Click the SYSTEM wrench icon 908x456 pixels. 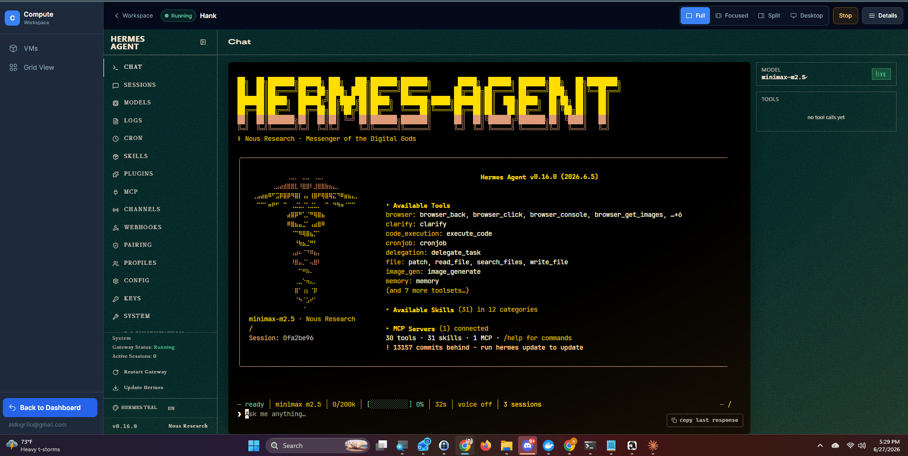(115, 316)
